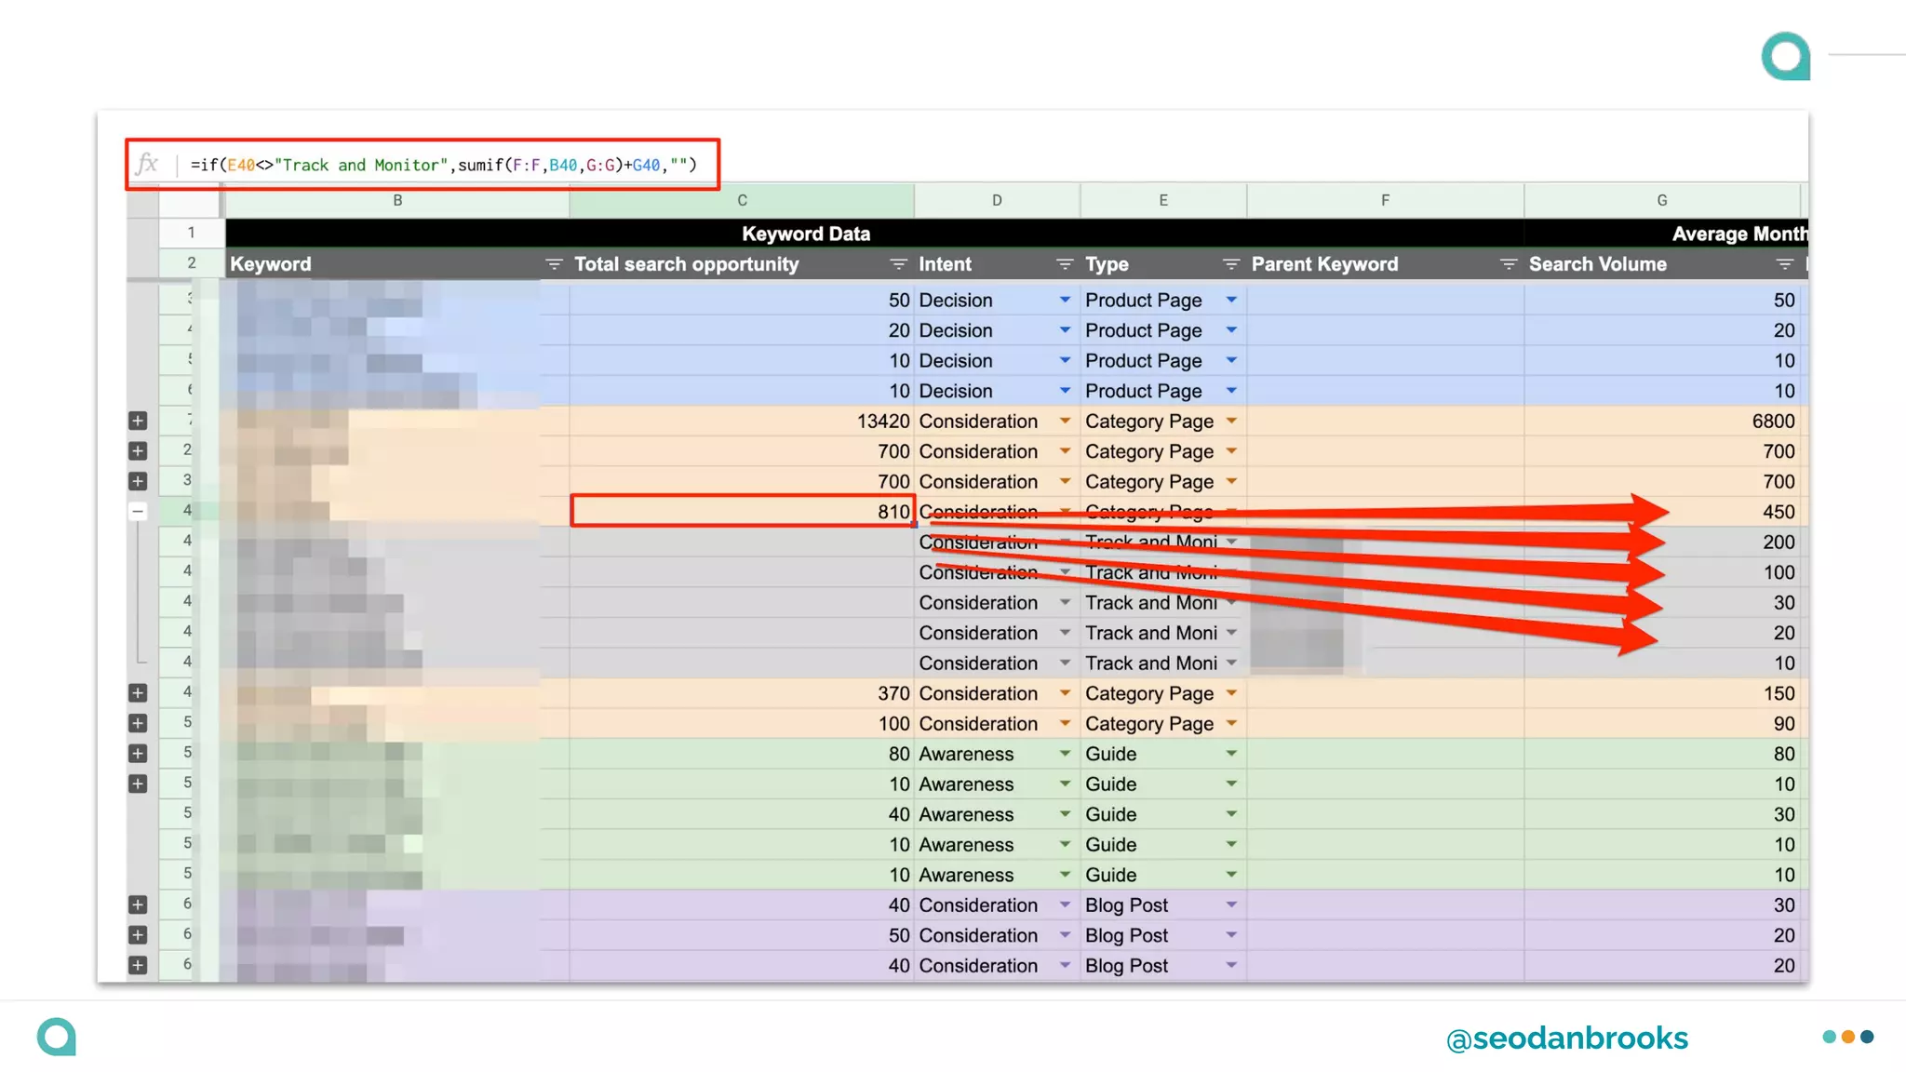This screenshot has width=1906, height=1072.
Task: Select column C header
Action: 742,201
